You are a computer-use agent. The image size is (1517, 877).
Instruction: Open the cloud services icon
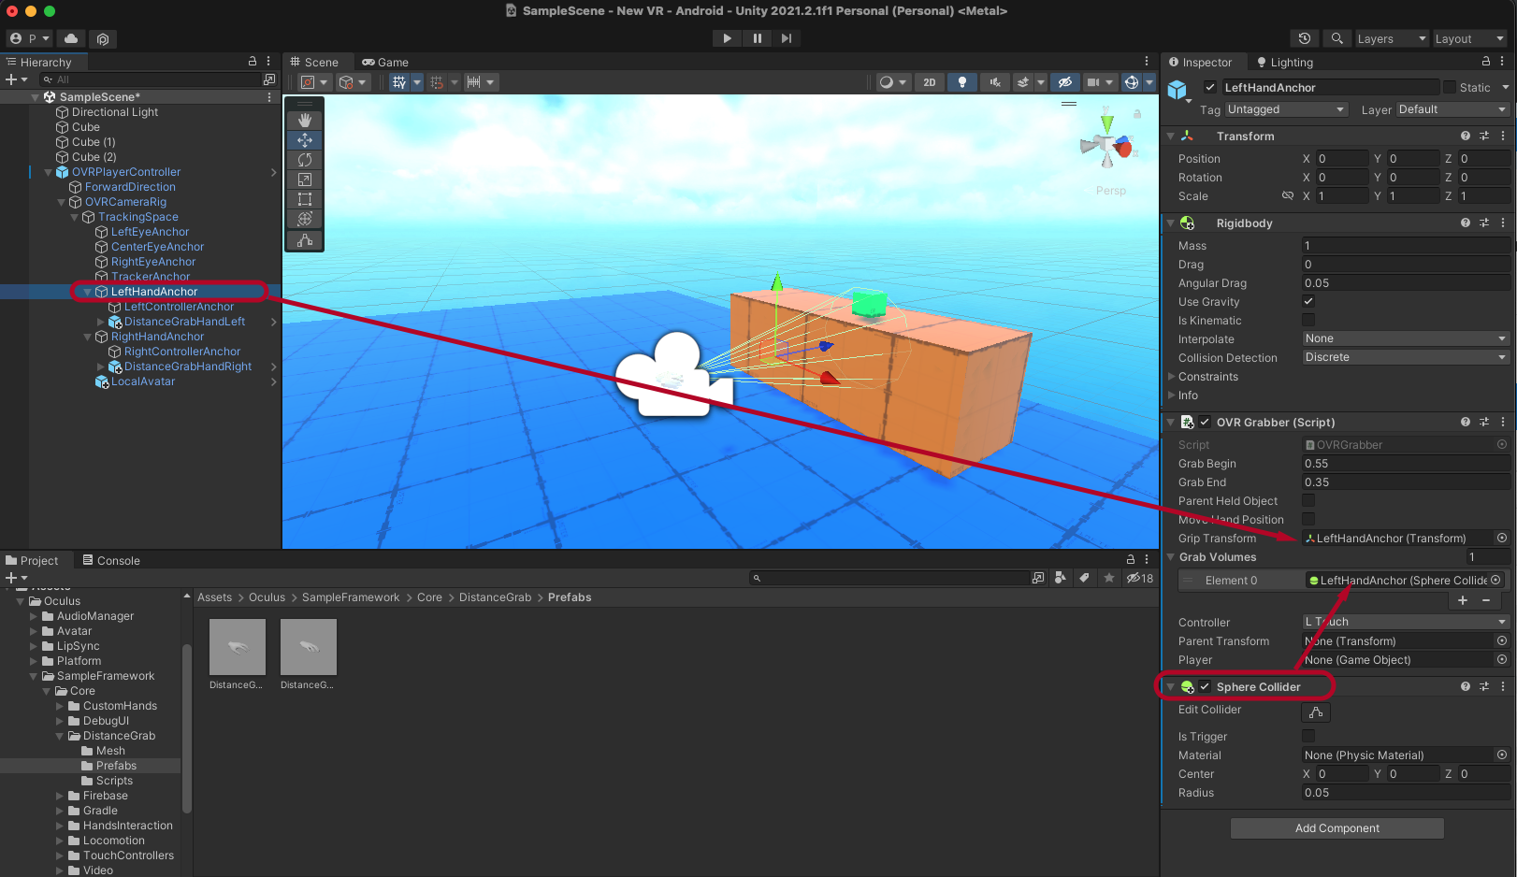pos(71,38)
